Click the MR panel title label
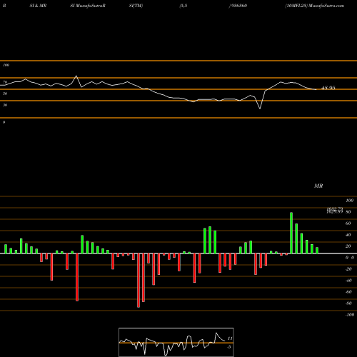 coord(318,186)
